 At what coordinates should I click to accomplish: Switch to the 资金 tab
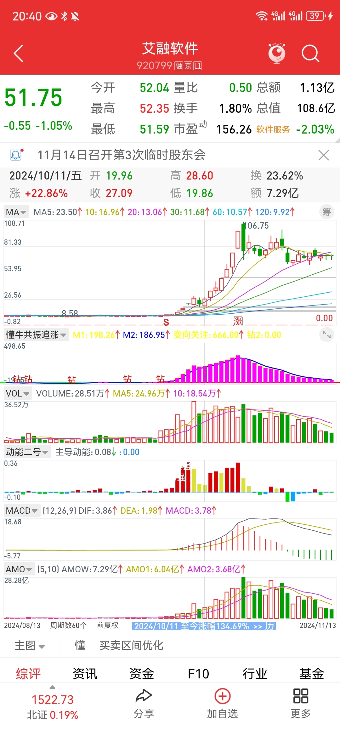[x=142, y=674]
